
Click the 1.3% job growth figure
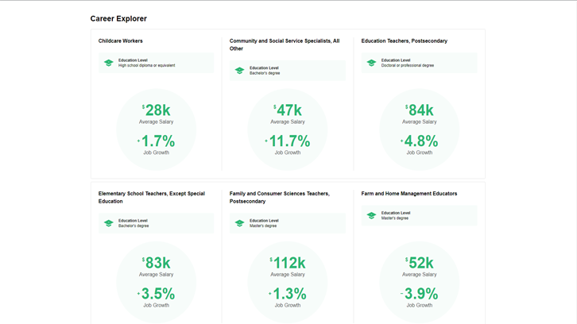click(288, 294)
